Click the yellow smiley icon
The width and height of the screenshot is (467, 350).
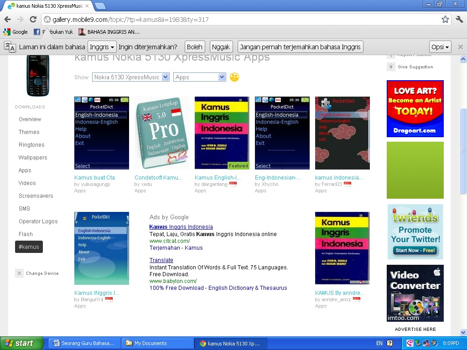234,77
